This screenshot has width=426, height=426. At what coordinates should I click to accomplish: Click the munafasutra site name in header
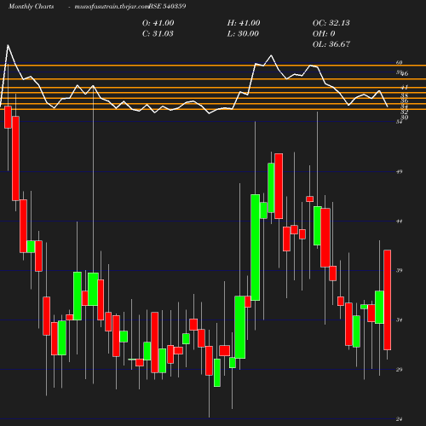pyautogui.click(x=112, y=7)
